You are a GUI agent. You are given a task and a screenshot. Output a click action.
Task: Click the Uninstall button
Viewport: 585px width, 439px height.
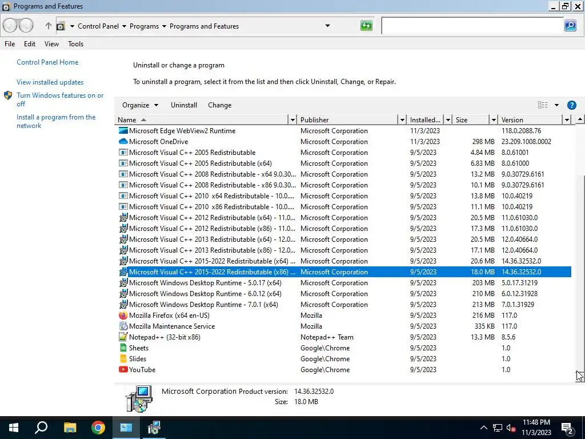tap(184, 105)
